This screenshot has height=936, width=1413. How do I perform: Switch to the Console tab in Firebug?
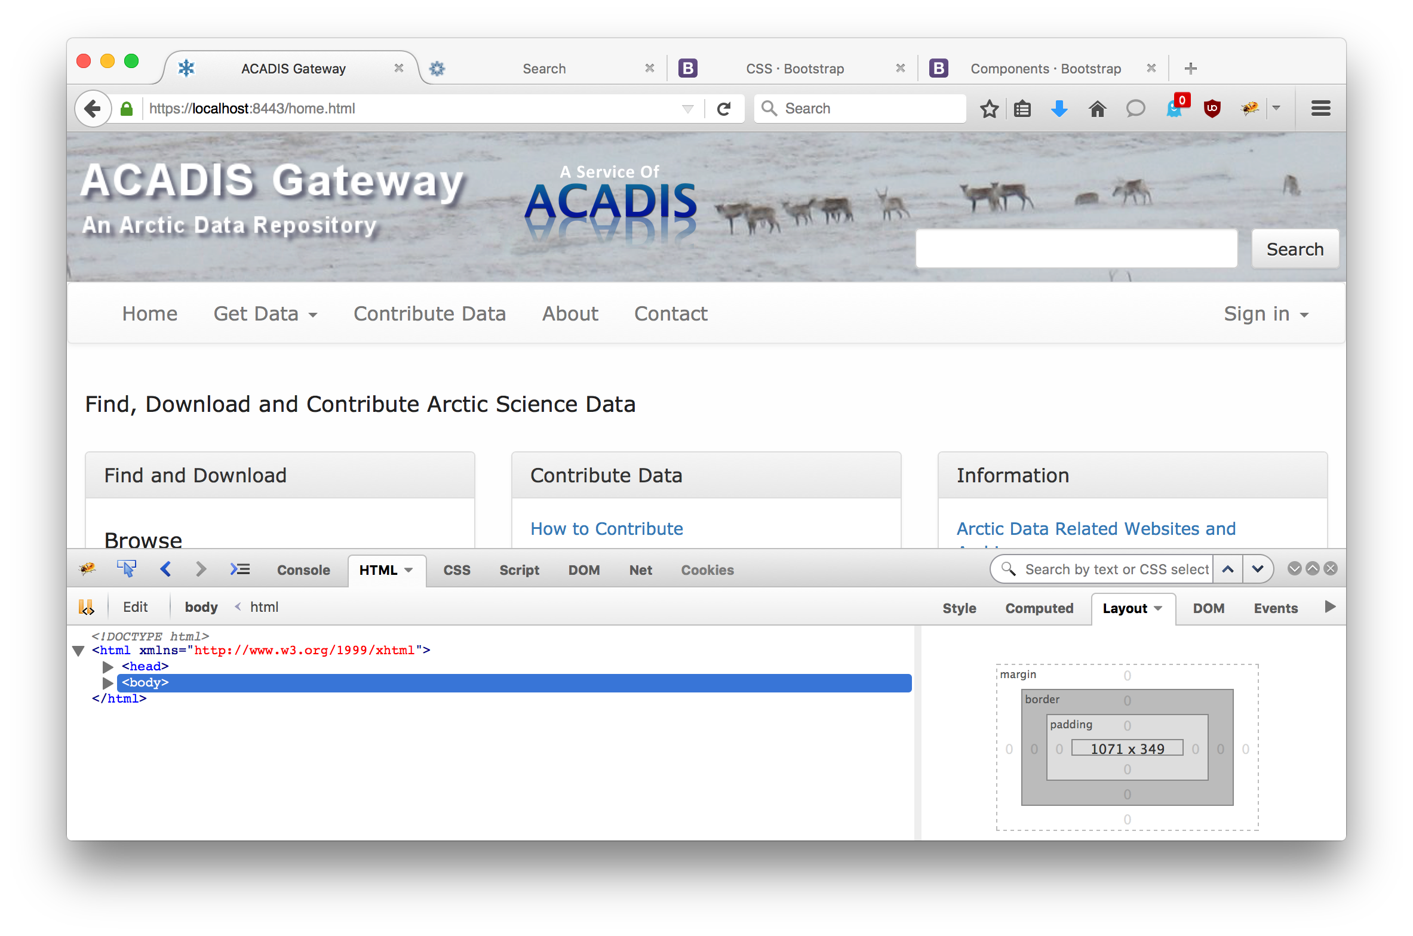[303, 570]
